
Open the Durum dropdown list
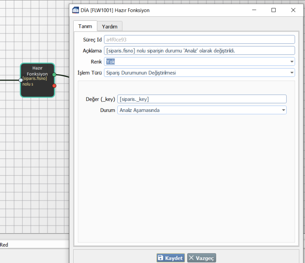coord(283,110)
